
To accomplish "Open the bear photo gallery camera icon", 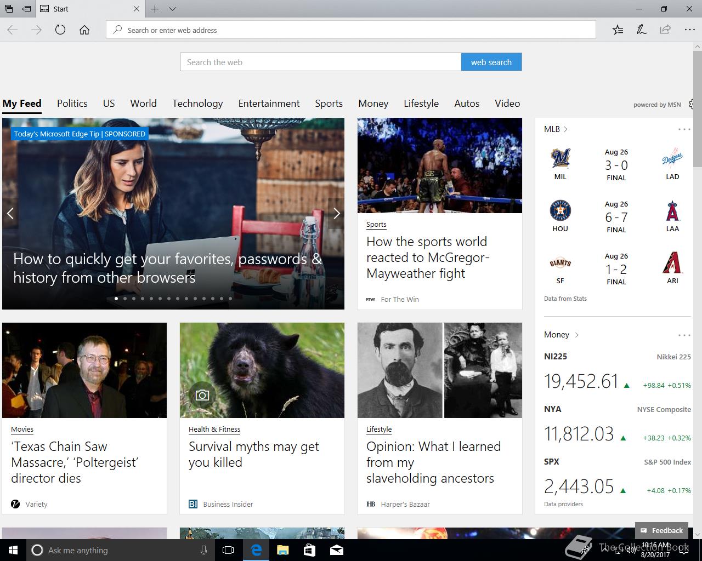I will [202, 395].
